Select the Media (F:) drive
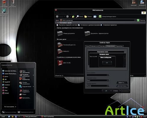 tap(63, 51)
